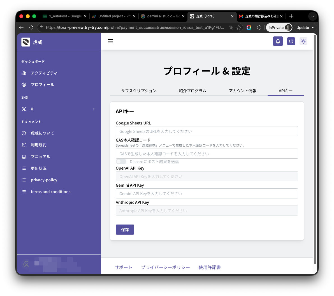The height and width of the screenshot is (296, 334).
Task: Click the OpenAI API Key input field
Action: click(x=207, y=176)
